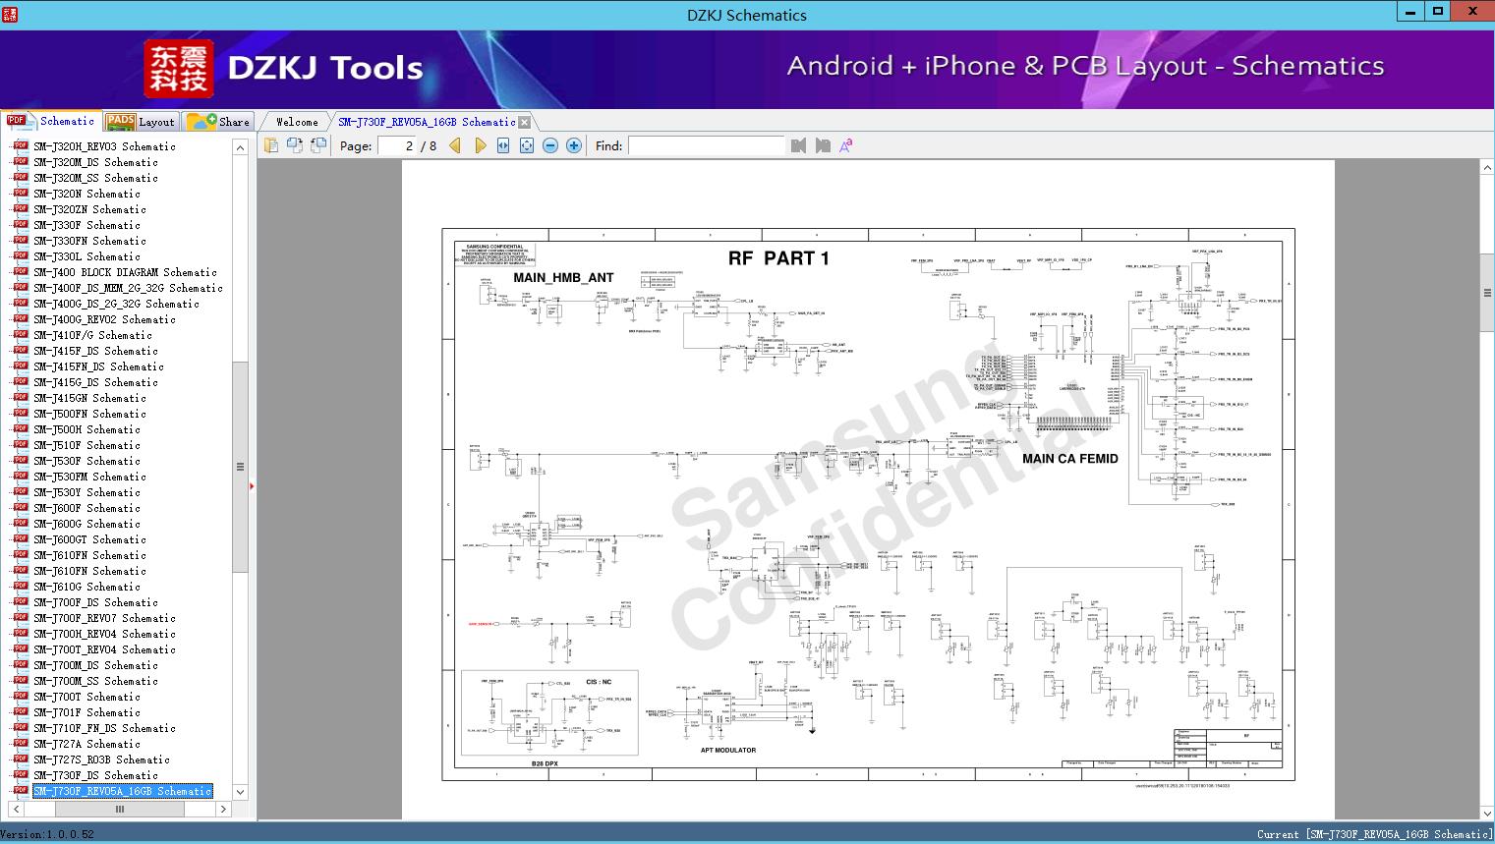Click the document vertical scrollbar thumb
1495x844 pixels.
(1487, 294)
